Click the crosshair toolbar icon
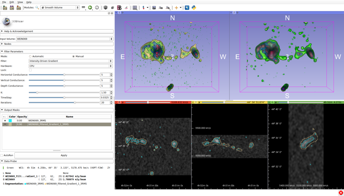This screenshot has height=196, width=344. click(176, 8)
